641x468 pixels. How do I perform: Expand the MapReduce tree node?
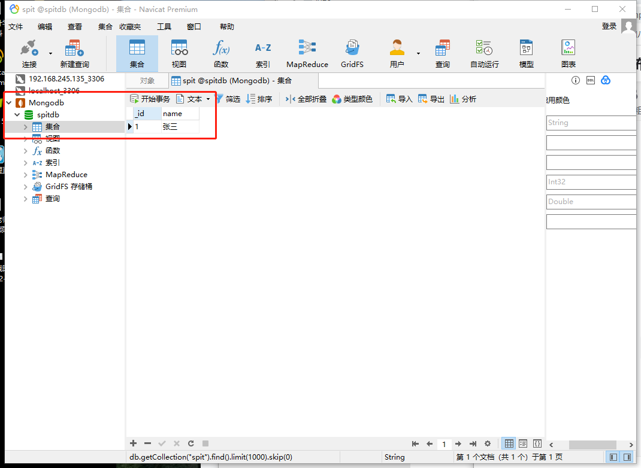(25, 175)
